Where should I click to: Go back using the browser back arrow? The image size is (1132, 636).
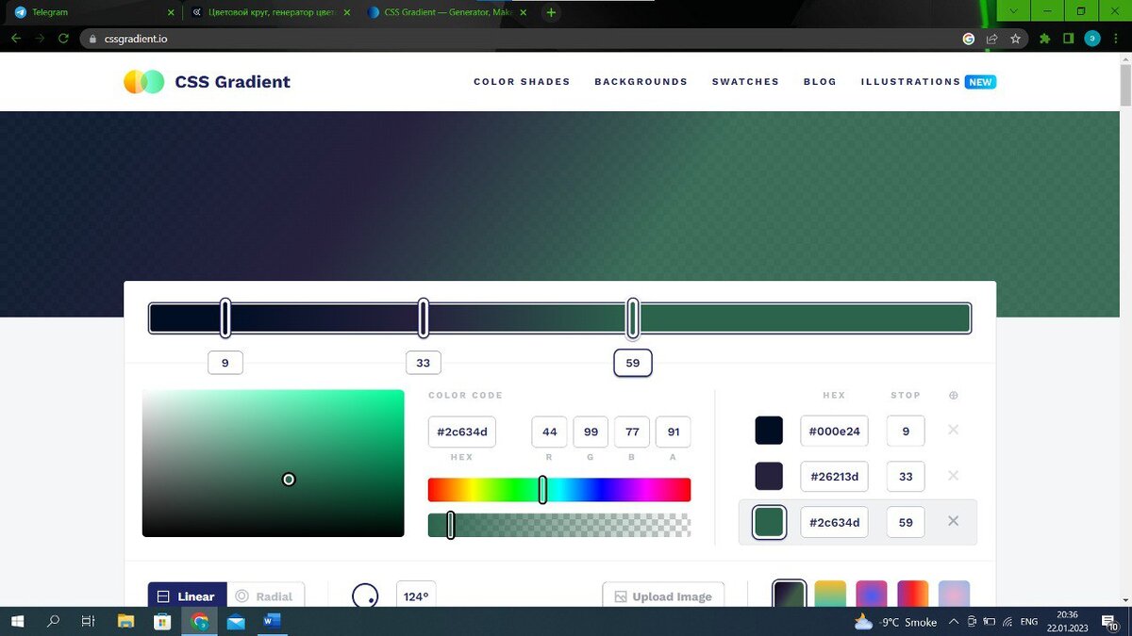16,39
